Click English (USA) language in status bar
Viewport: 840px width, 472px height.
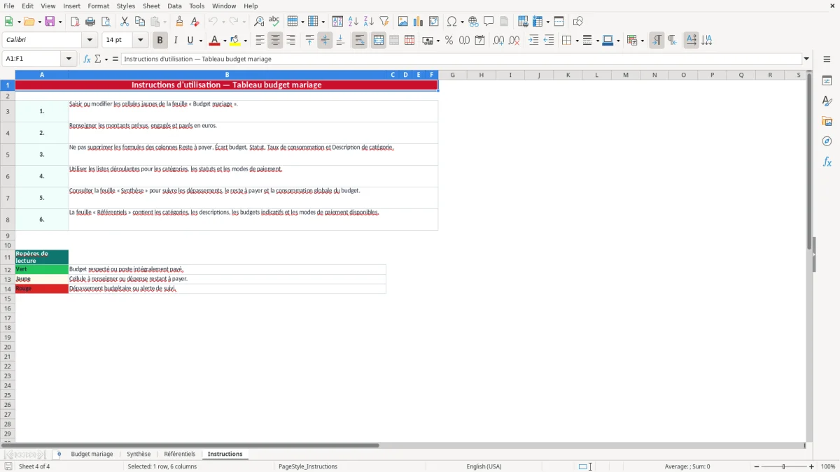(x=484, y=466)
